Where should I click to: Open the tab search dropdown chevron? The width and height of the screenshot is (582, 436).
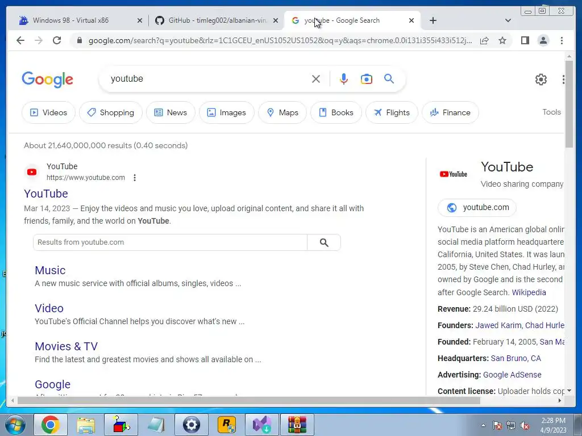click(508, 20)
